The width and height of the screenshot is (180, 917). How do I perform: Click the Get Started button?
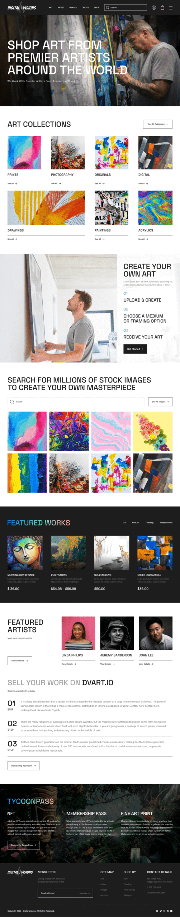[135, 349]
